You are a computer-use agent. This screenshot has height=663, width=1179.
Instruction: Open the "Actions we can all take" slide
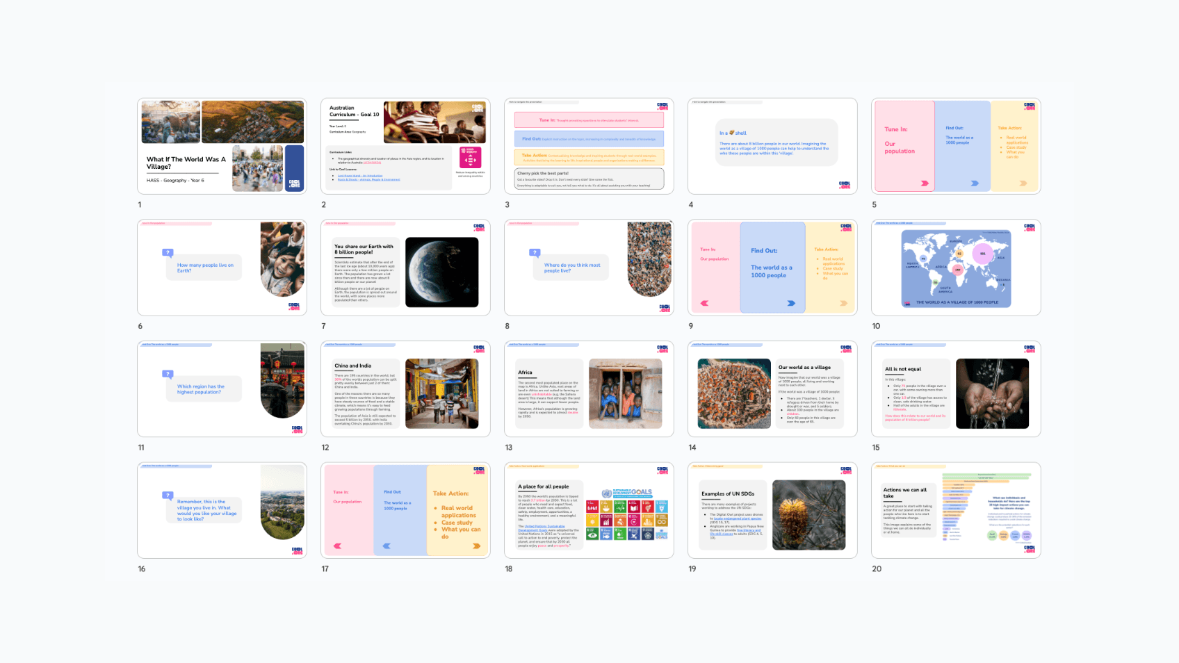tap(956, 510)
